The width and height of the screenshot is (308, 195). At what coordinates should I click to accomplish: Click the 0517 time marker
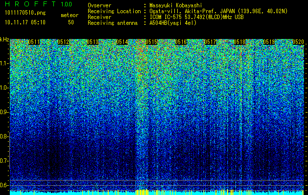point(211,42)
